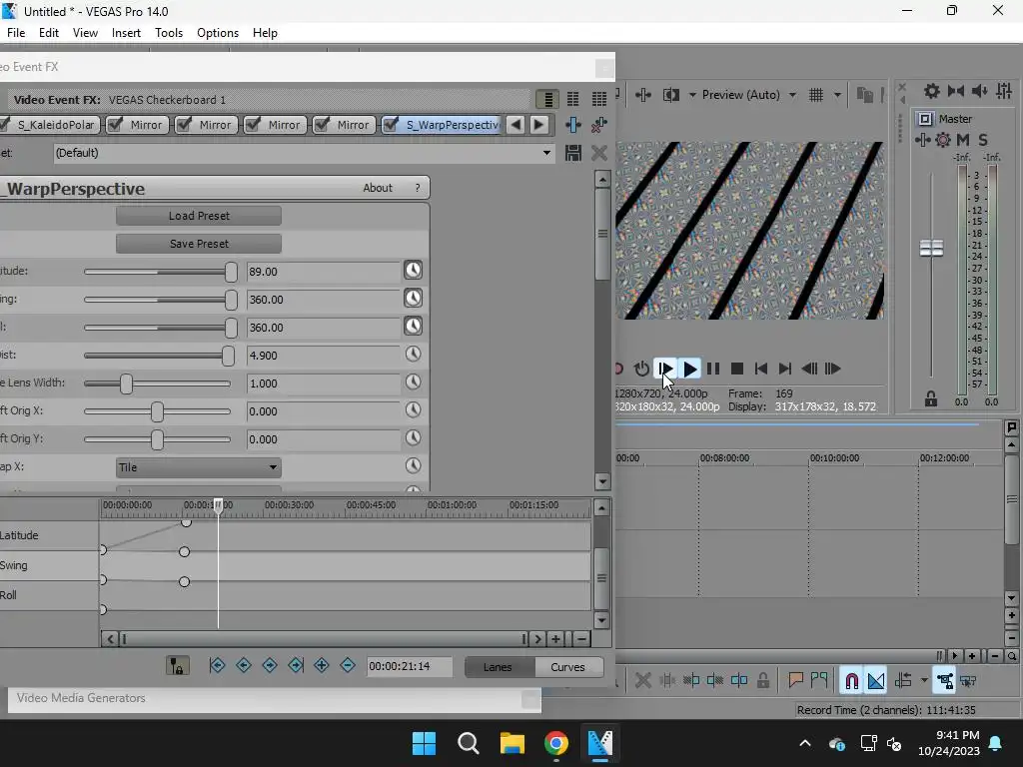Toggle animate for Swing parameter
This screenshot has width=1023, height=767.
coord(413,298)
